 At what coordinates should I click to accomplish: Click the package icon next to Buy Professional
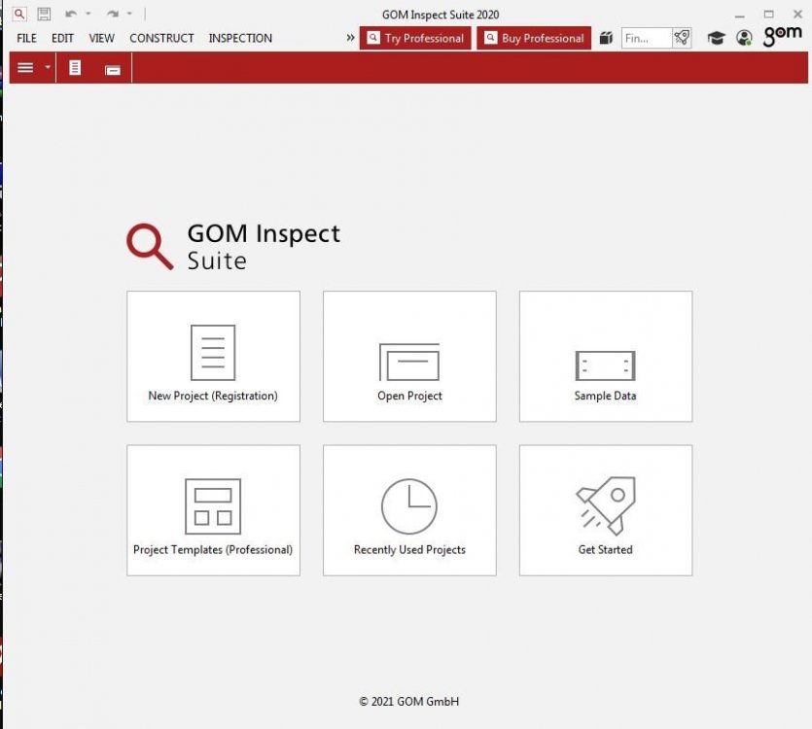[606, 38]
